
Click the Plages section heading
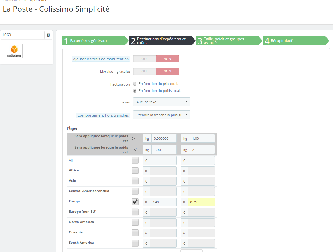point(72,128)
